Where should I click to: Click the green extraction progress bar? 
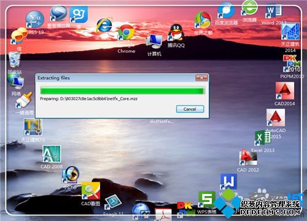(x=122, y=90)
